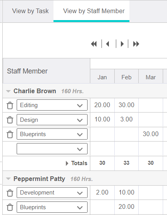
Task: Click Charlie Brown's Feb total of 33
Action: (126, 163)
